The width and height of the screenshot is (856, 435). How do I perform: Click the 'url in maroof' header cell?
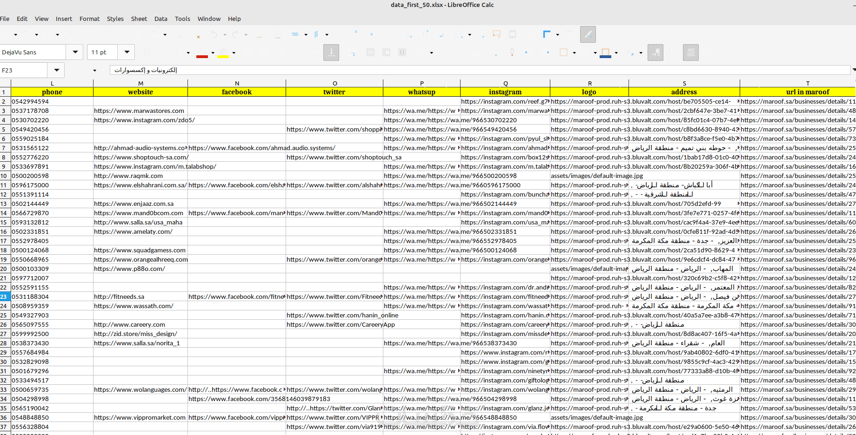(x=798, y=92)
